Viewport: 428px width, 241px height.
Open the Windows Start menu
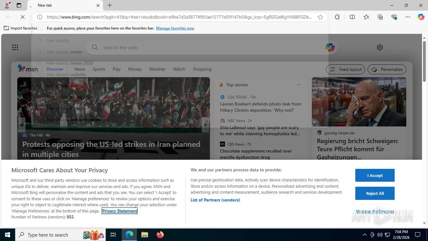tap(8, 235)
